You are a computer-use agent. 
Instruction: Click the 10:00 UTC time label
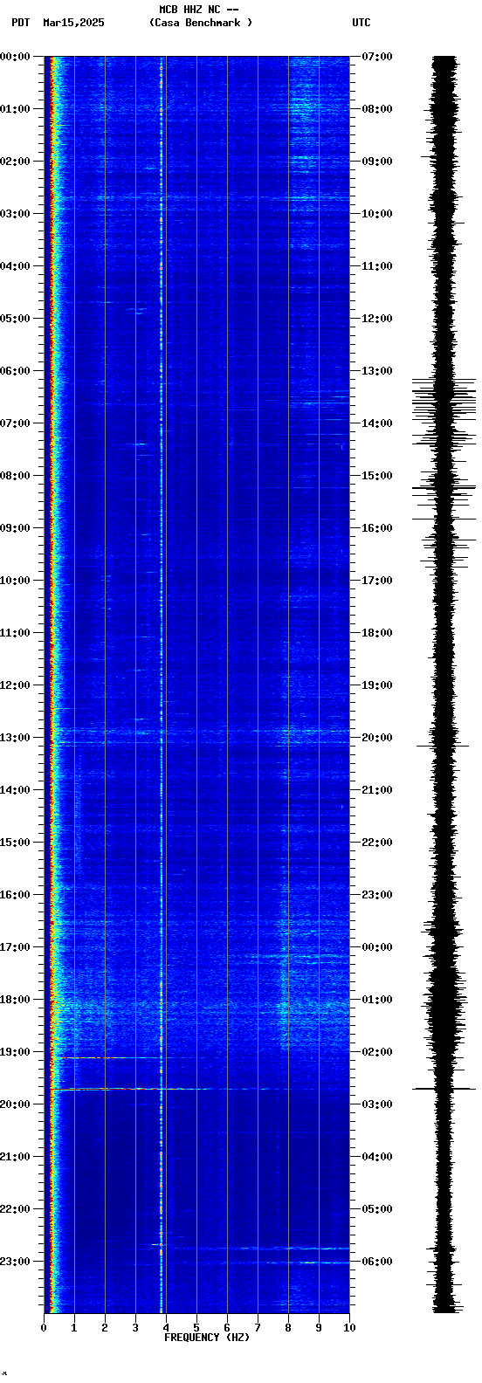[377, 214]
